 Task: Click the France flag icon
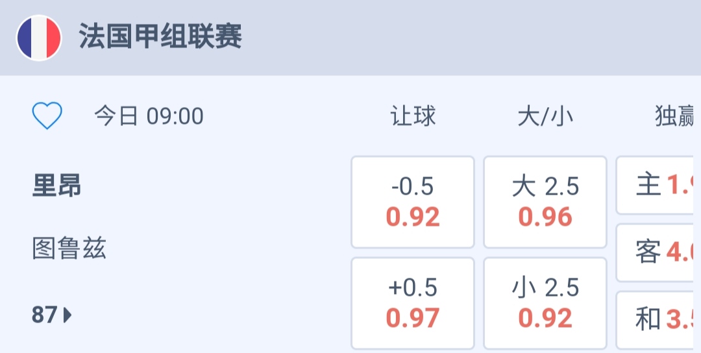click(39, 38)
